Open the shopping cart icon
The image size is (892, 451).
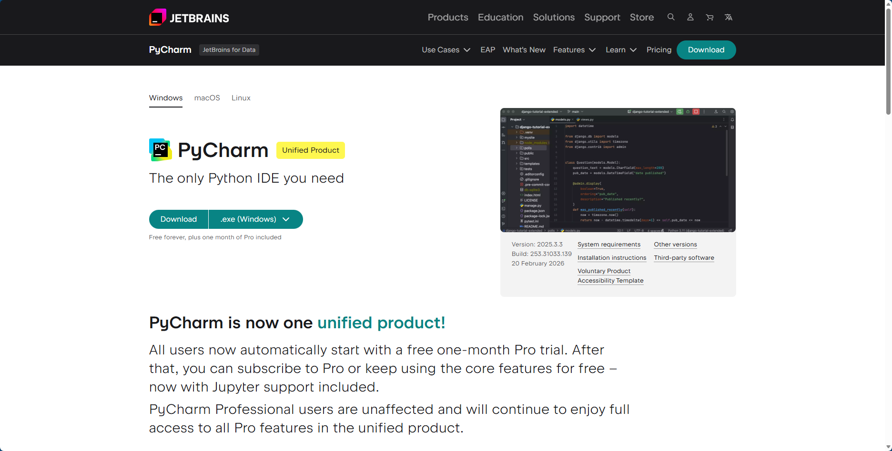710,17
